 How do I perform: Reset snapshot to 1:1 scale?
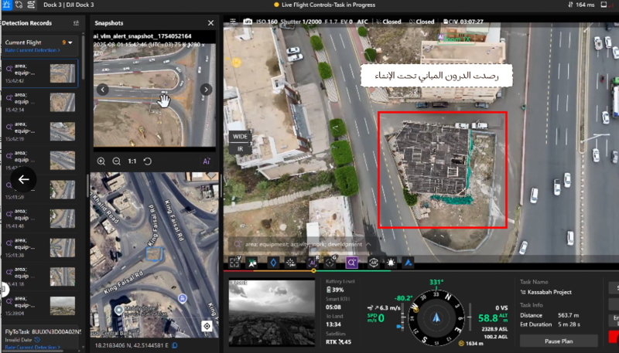[x=132, y=161]
